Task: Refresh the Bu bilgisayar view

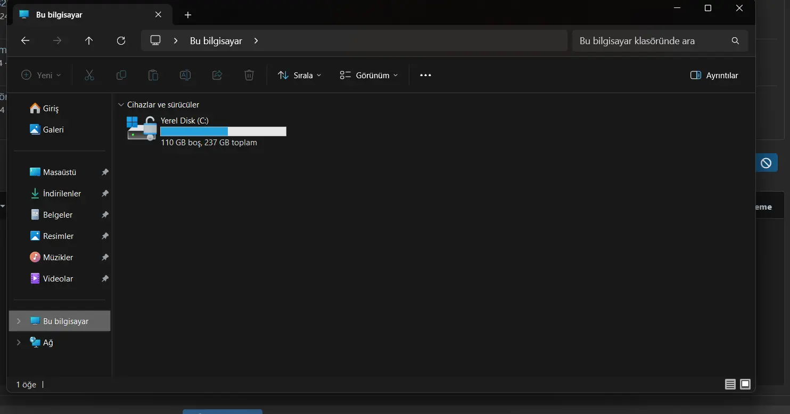Action: coord(121,41)
